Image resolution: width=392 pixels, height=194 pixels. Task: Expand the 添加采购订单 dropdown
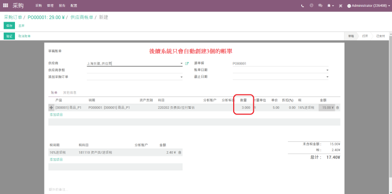pos(182,77)
